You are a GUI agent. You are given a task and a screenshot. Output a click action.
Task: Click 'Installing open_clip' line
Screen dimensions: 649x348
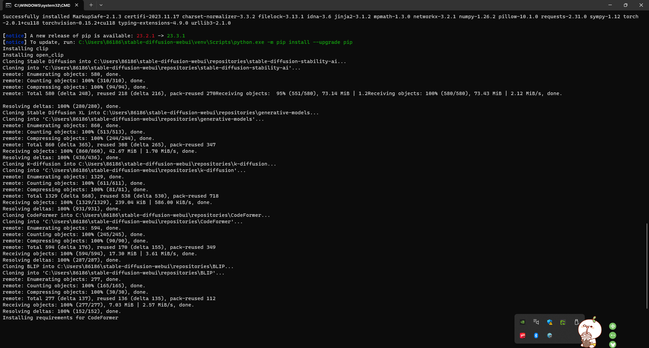pos(33,55)
